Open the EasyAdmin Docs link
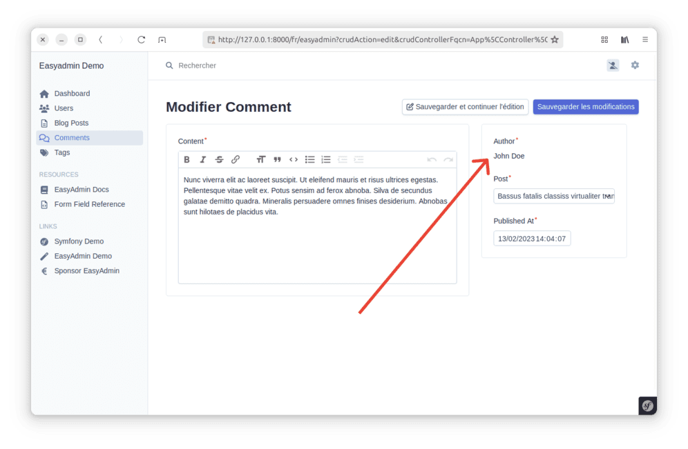The image size is (688, 449). (x=82, y=190)
